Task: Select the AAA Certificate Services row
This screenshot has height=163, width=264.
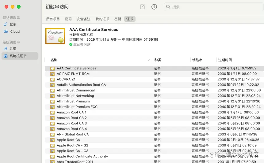Action: point(154,68)
